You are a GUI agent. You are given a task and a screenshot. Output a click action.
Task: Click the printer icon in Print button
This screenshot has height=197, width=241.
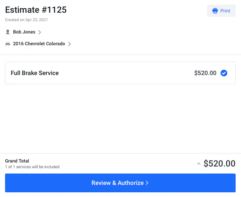click(215, 11)
